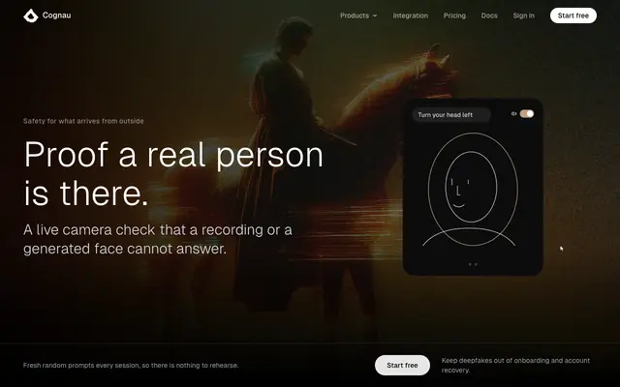Expand the Products dropdown menu

358,15
